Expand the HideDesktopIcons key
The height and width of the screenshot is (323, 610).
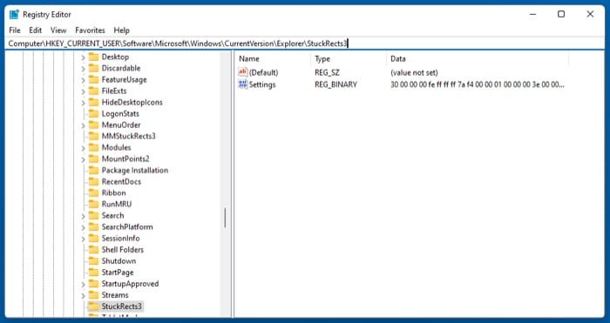coord(83,103)
